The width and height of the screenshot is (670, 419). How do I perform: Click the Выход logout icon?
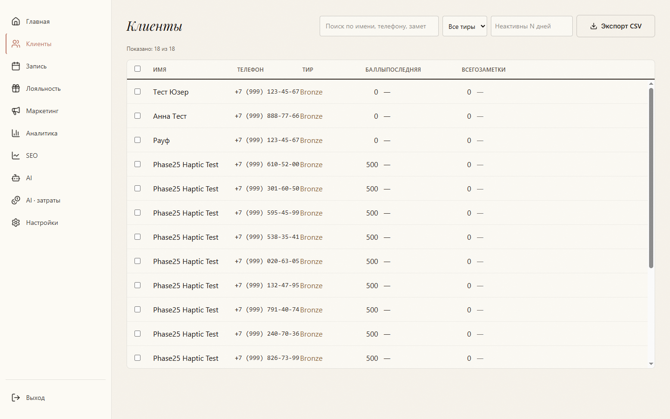(x=16, y=398)
